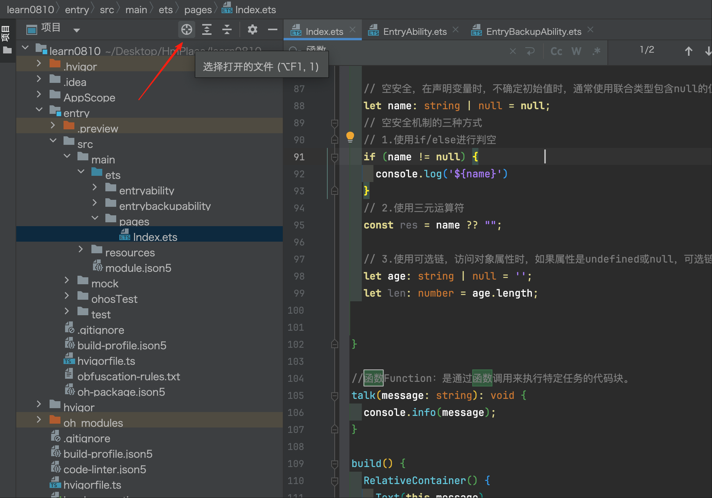Open project panel settings gear

pos(252,29)
